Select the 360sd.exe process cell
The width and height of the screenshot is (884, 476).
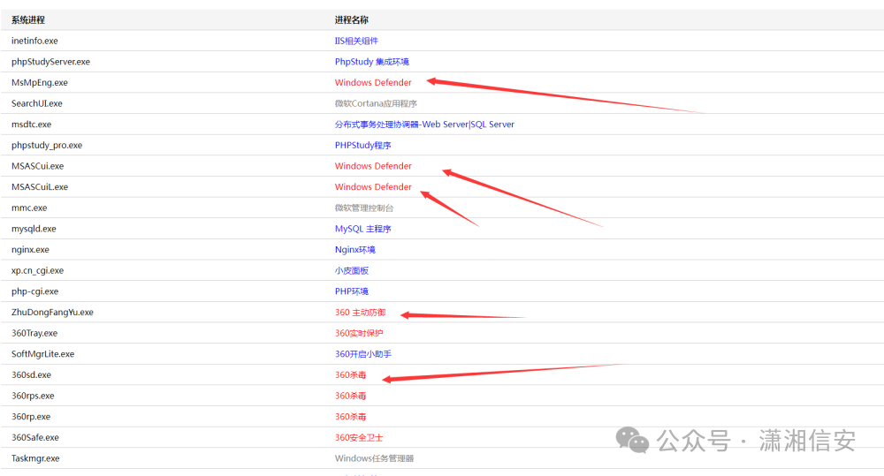(31, 374)
